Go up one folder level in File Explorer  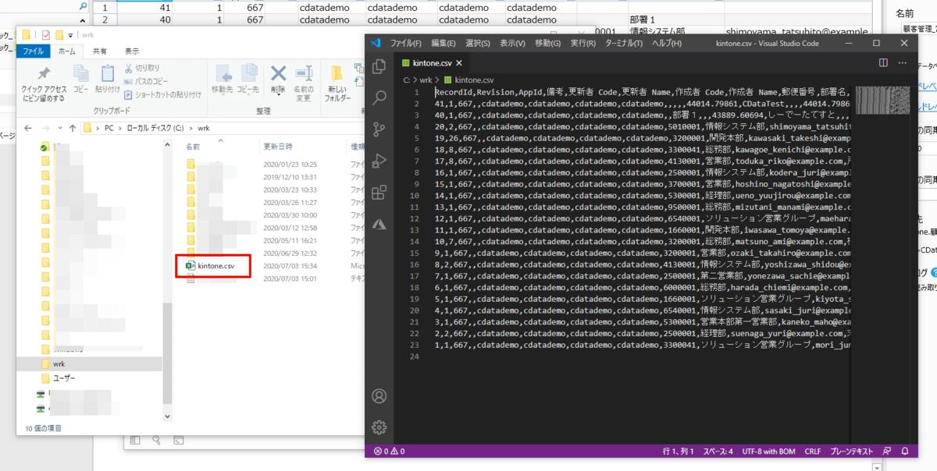(73, 128)
